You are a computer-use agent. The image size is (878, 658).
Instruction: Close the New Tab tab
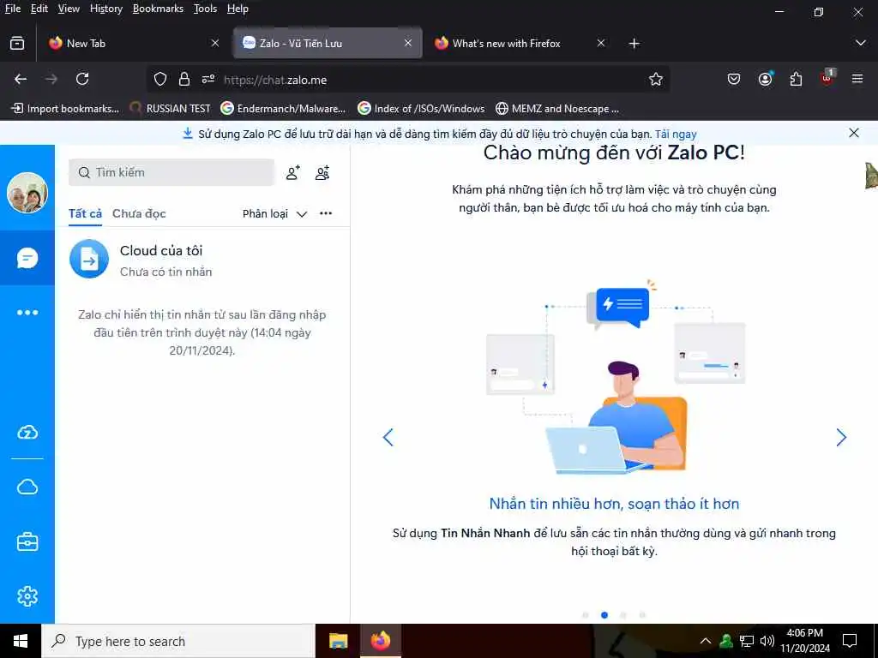pyautogui.click(x=215, y=43)
